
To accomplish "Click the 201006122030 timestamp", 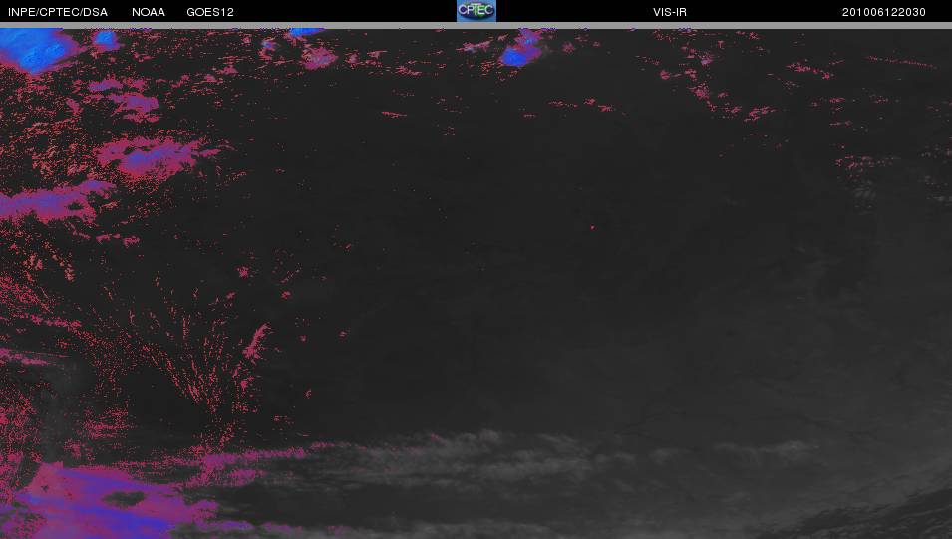I will pyautogui.click(x=883, y=12).
